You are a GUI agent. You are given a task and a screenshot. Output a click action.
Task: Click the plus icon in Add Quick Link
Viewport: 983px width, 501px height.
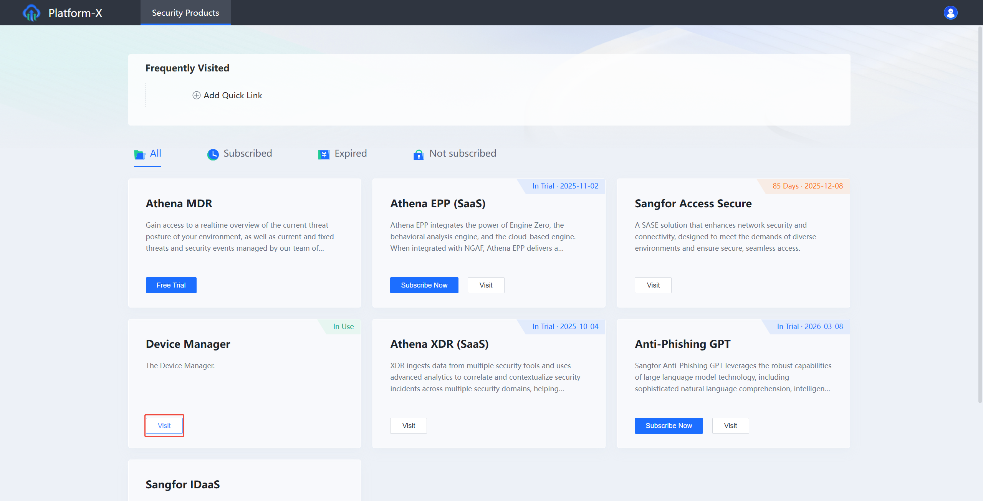pyautogui.click(x=196, y=95)
